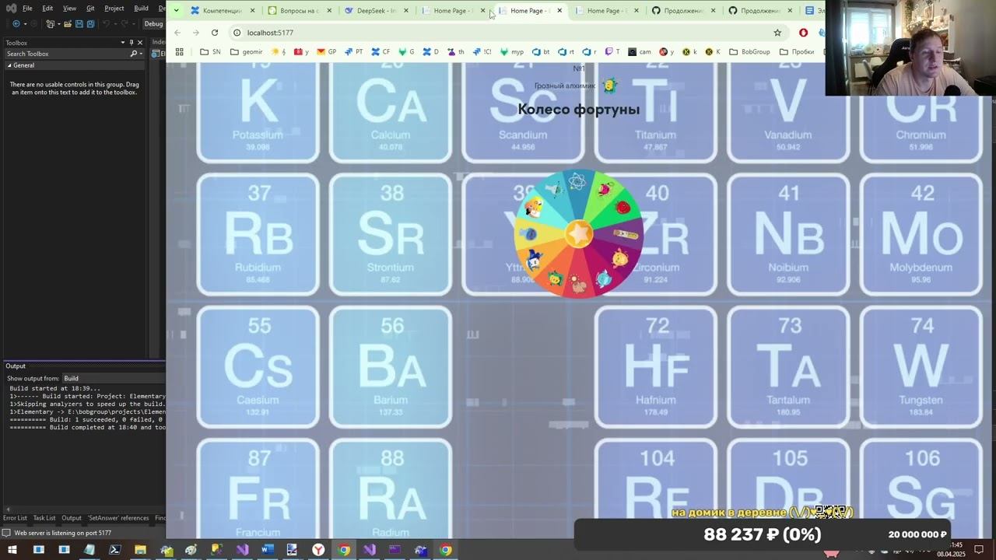Image resolution: width=996 pixels, height=560 pixels.
Task: Click 'Web server is listening' status text
Action: point(63,533)
